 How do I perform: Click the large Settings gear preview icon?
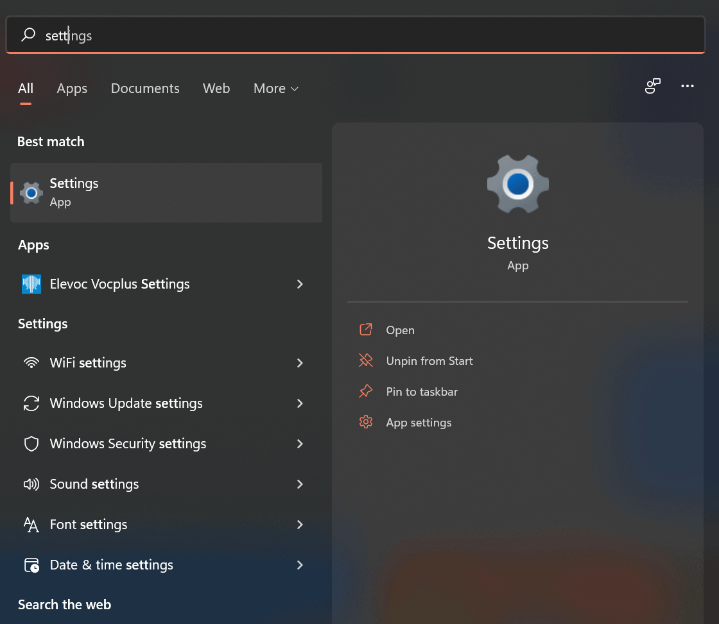(517, 184)
